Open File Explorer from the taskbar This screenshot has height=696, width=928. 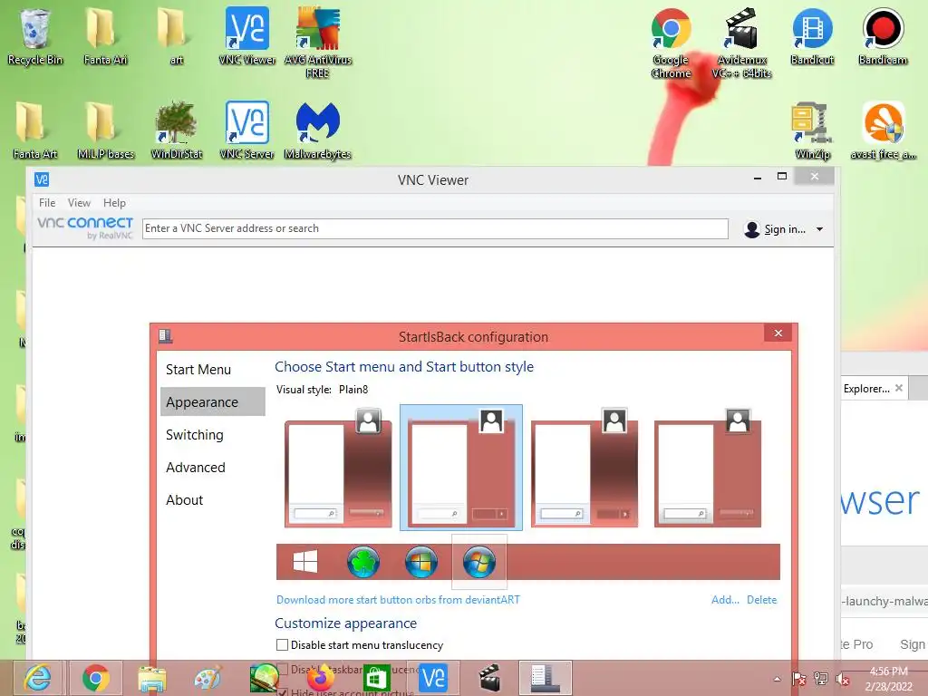click(152, 678)
